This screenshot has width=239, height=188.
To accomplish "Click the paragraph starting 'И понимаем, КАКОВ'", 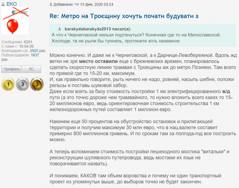I will [135, 179].
